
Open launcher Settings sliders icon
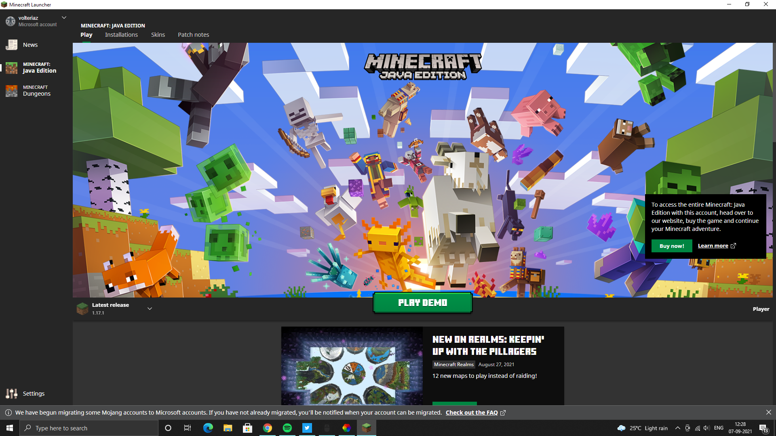click(x=11, y=394)
